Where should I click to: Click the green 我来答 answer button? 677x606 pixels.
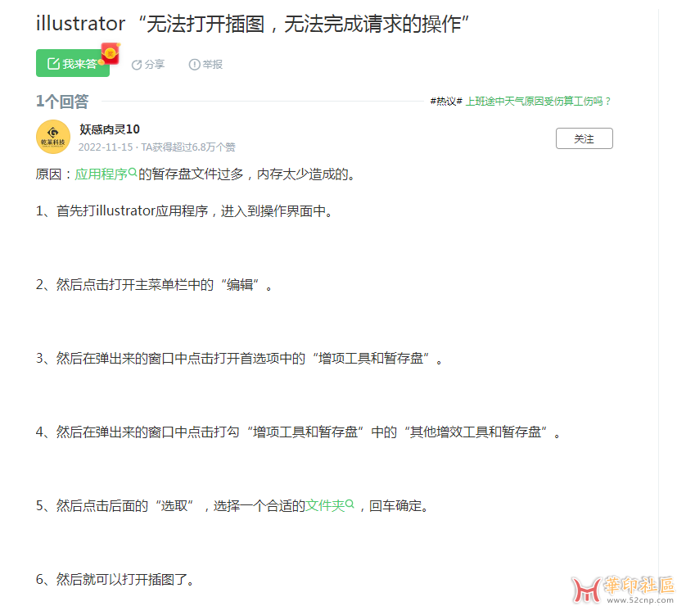coord(73,64)
